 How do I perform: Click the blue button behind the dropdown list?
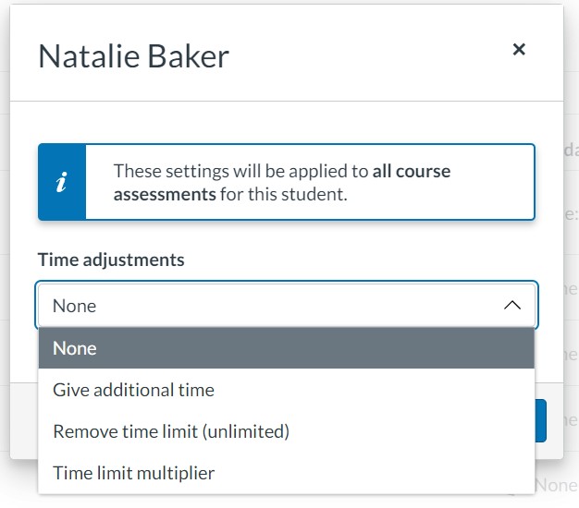pyautogui.click(x=540, y=420)
